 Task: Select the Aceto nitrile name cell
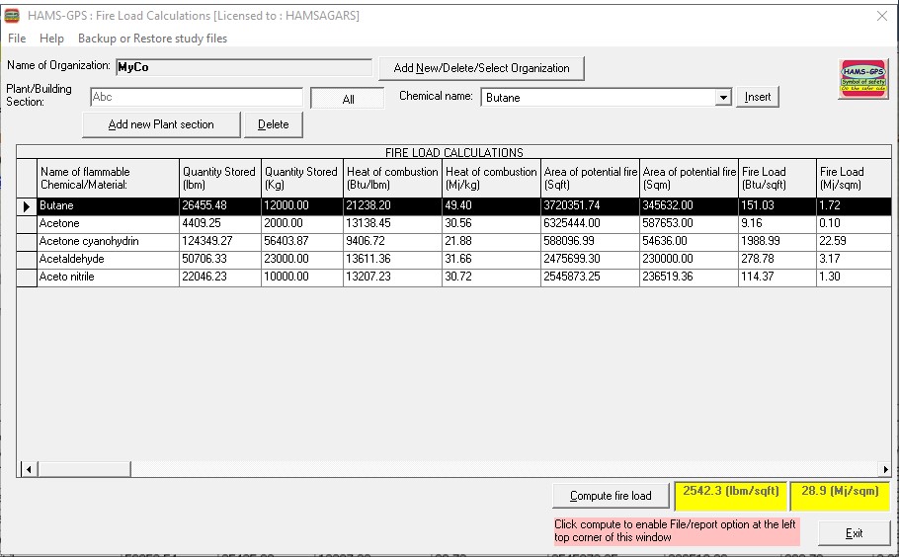[108, 277]
